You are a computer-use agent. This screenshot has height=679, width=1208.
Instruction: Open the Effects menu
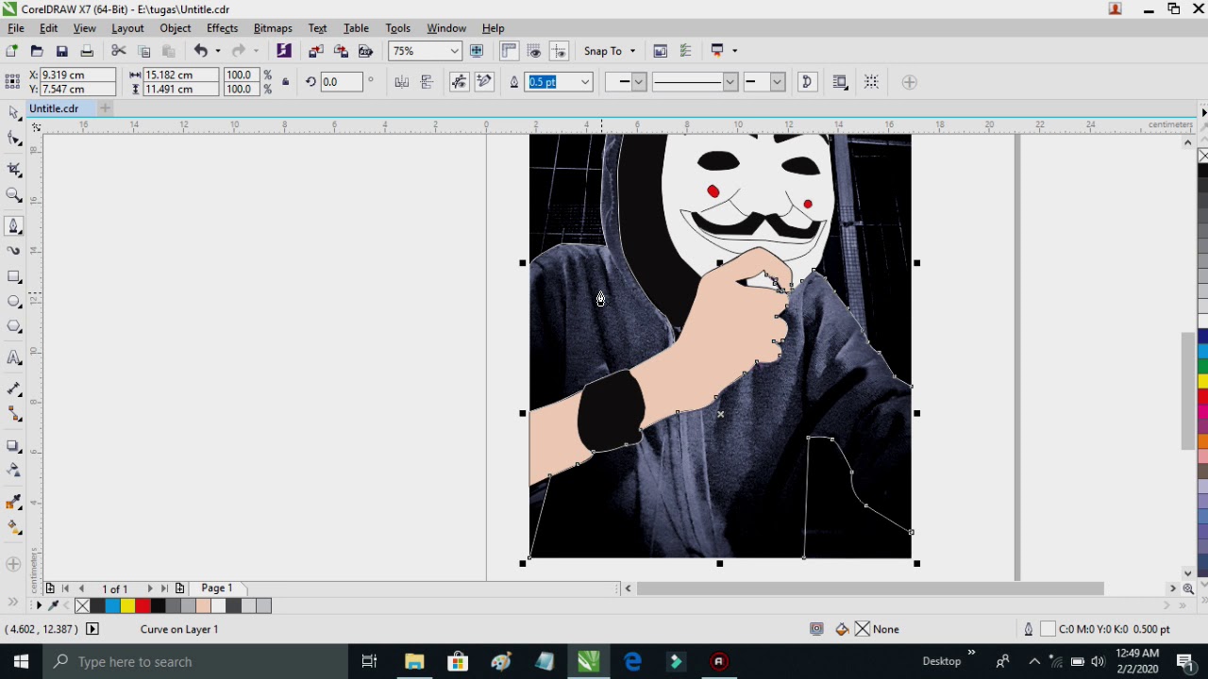tap(223, 28)
